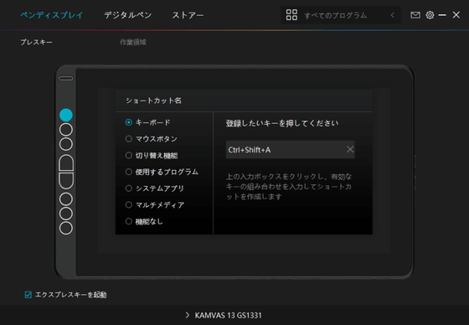
Task: Open the すべてのプログラム dropdown
Action: click(341, 15)
